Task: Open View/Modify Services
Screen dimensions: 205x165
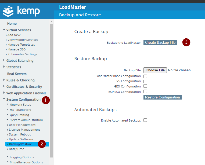Action: (23, 40)
